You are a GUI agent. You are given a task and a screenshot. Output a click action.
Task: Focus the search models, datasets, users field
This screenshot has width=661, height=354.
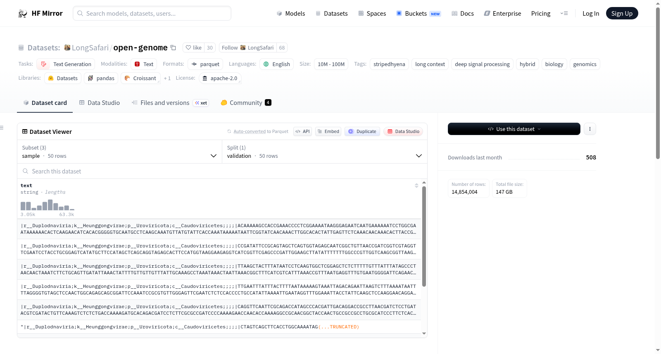tap(152, 13)
